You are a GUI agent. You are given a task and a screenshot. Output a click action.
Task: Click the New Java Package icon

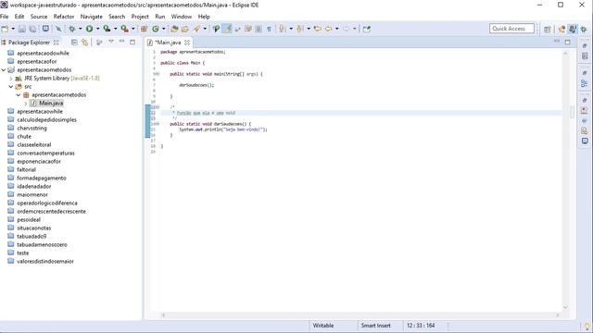pos(145,29)
